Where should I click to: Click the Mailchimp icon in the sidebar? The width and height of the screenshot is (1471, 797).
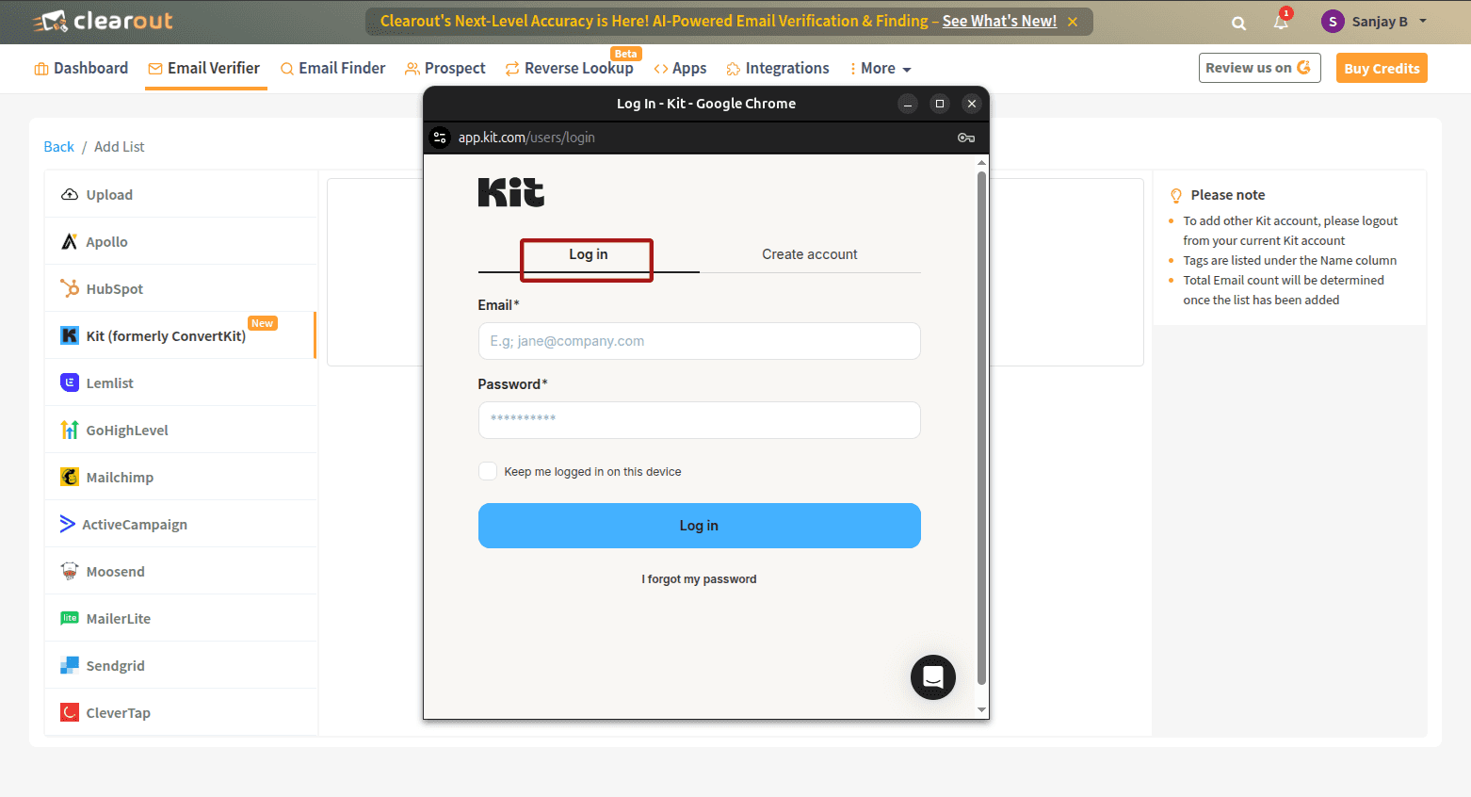[x=70, y=477]
